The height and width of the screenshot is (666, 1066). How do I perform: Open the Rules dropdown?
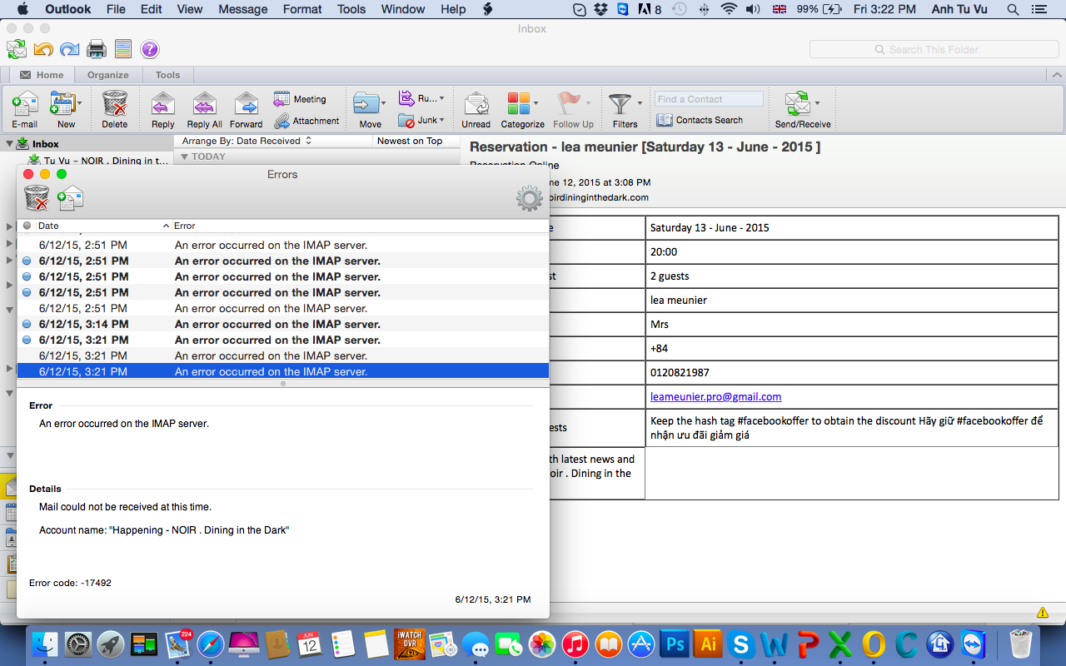(421, 98)
